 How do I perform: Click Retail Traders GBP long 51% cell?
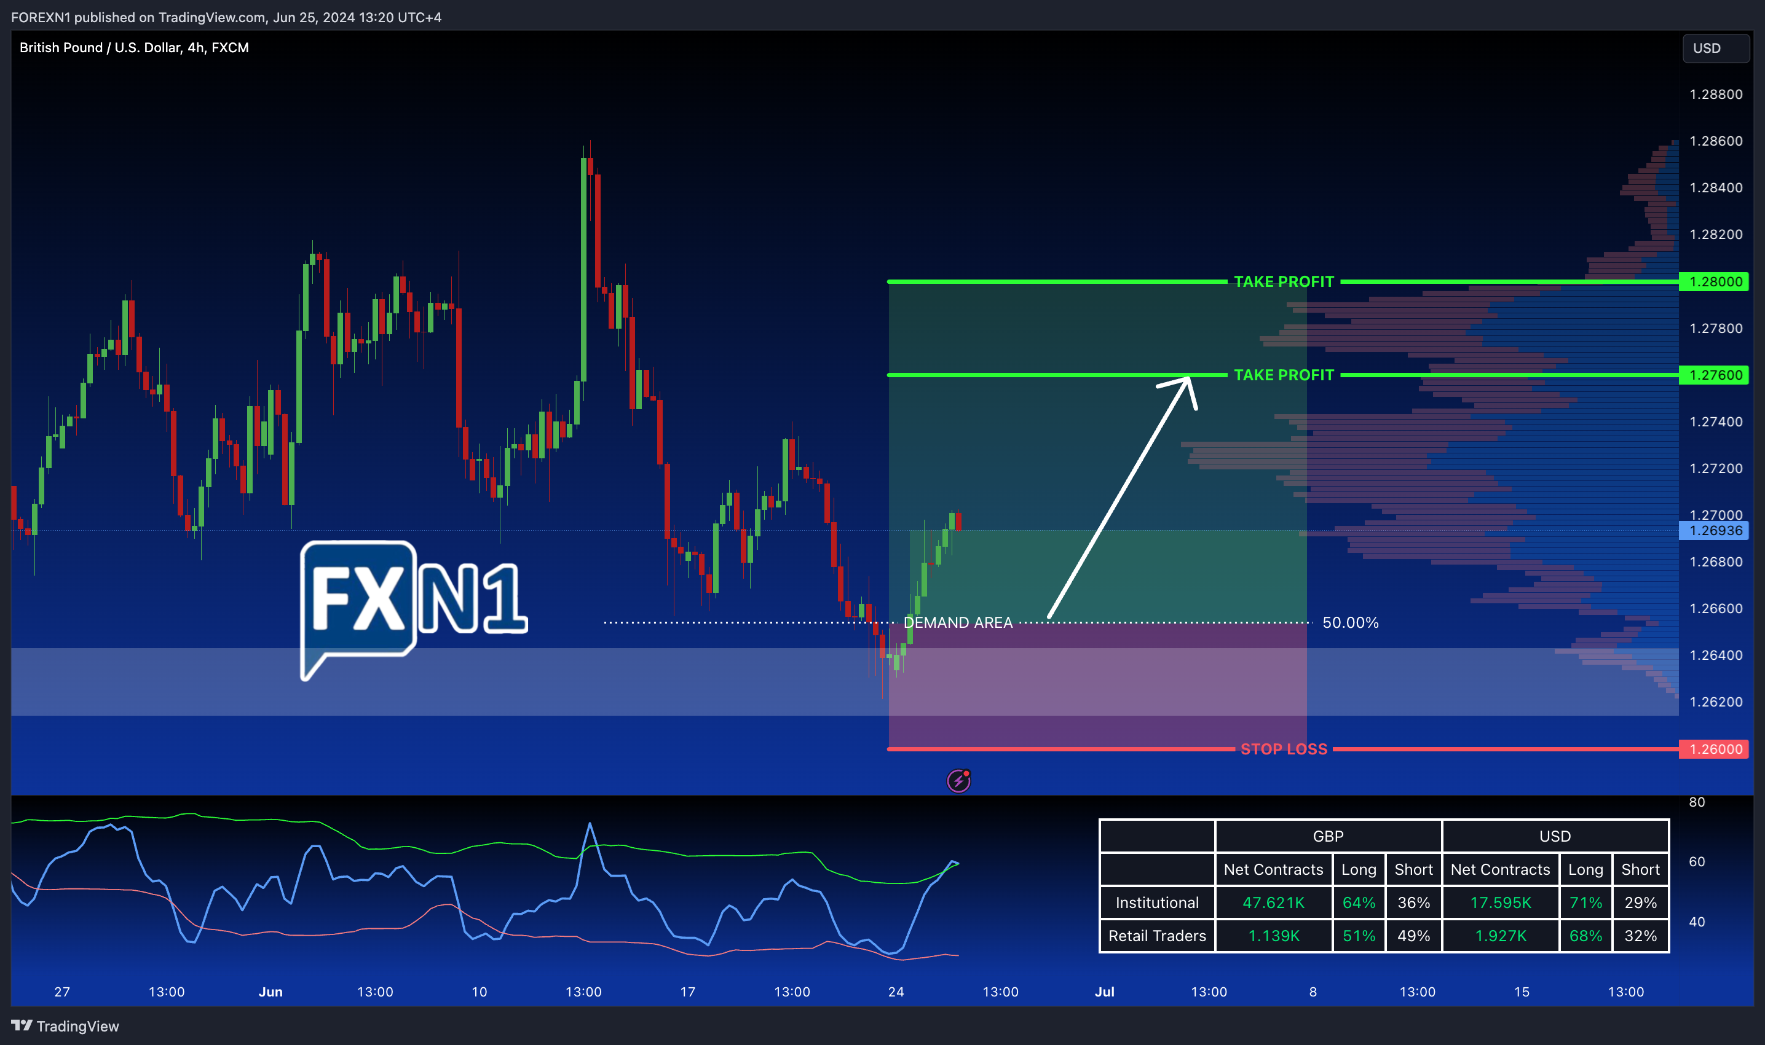[x=1359, y=936]
